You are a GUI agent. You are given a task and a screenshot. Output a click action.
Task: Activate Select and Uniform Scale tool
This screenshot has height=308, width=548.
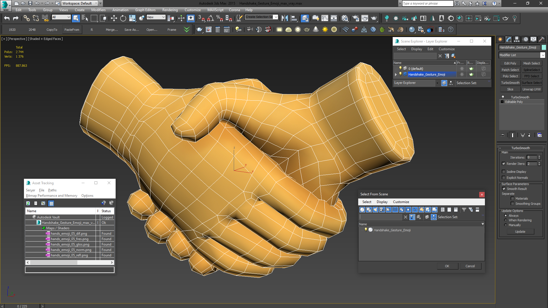click(x=132, y=19)
